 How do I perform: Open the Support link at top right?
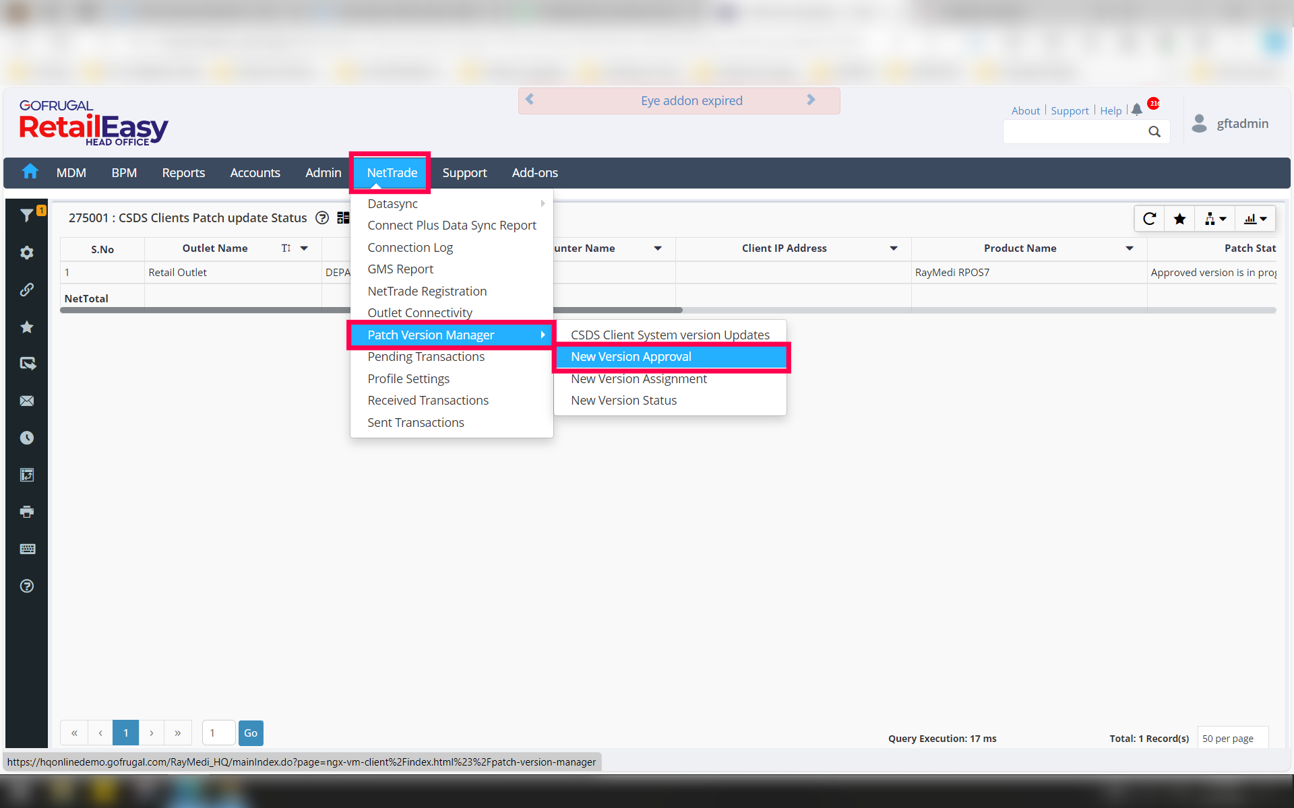point(1070,110)
